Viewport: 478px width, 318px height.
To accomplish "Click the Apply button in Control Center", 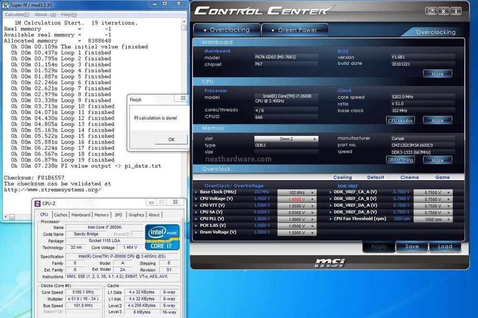I will pos(379,246).
